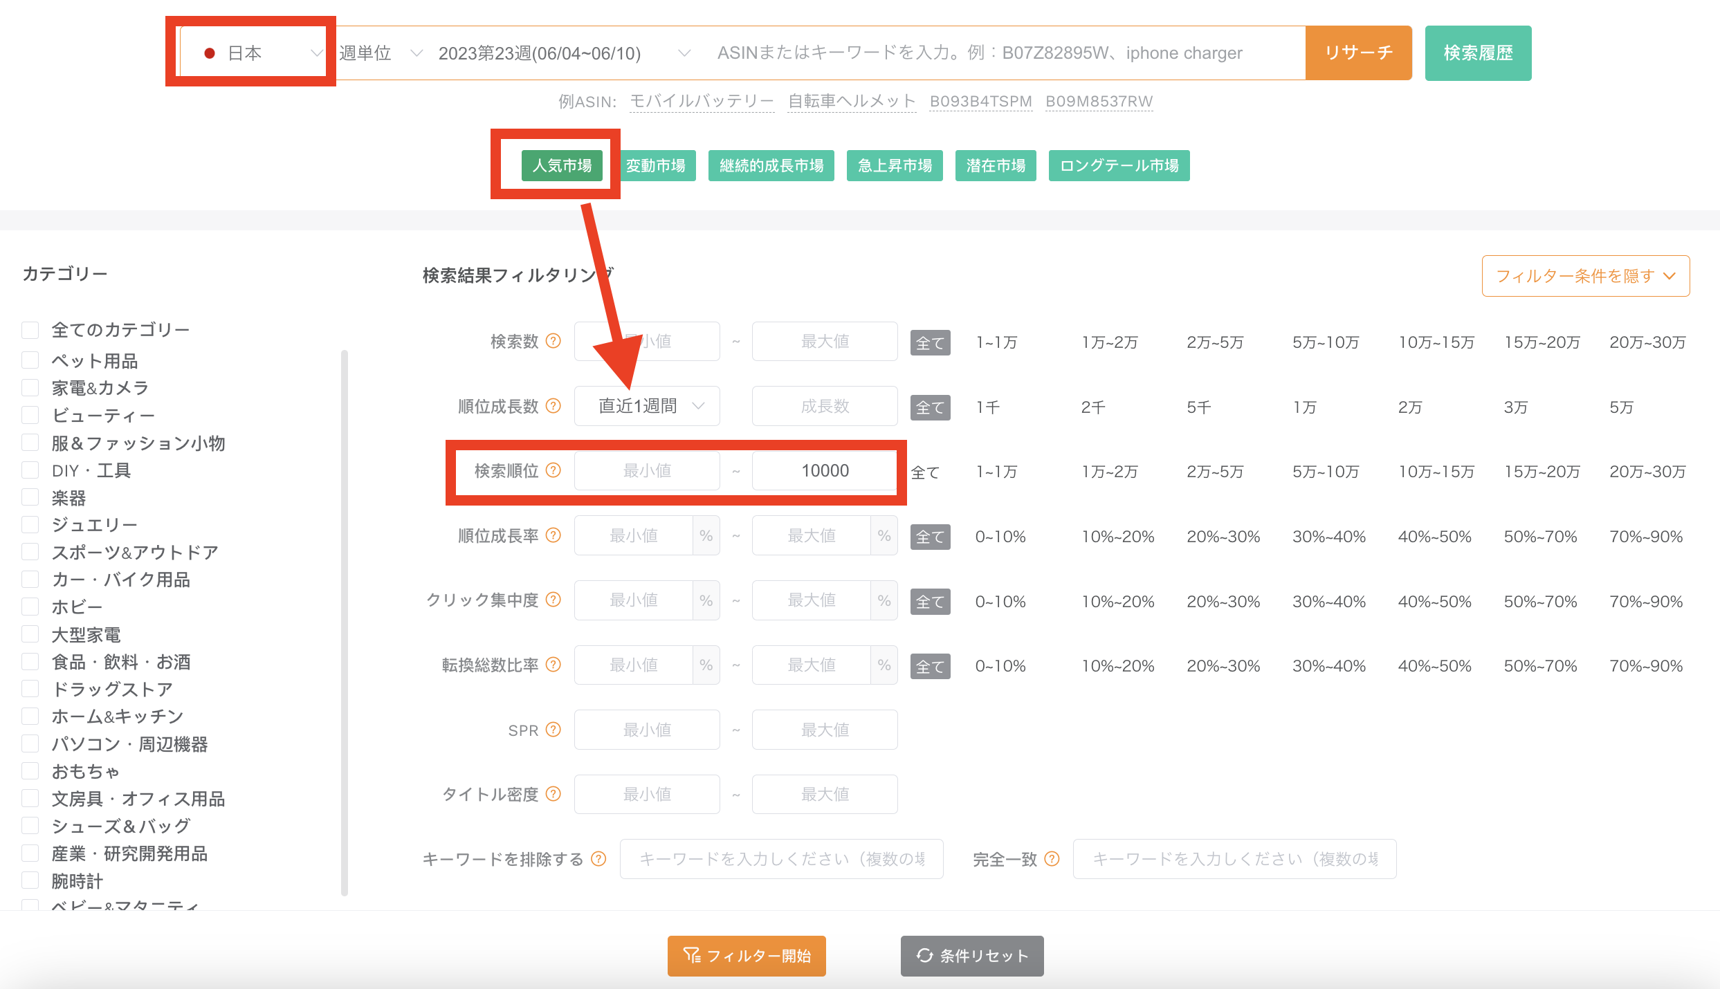Click help icon next to キーワードを排除する
1720x989 pixels.
pyautogui.click(x=598, y=859)
